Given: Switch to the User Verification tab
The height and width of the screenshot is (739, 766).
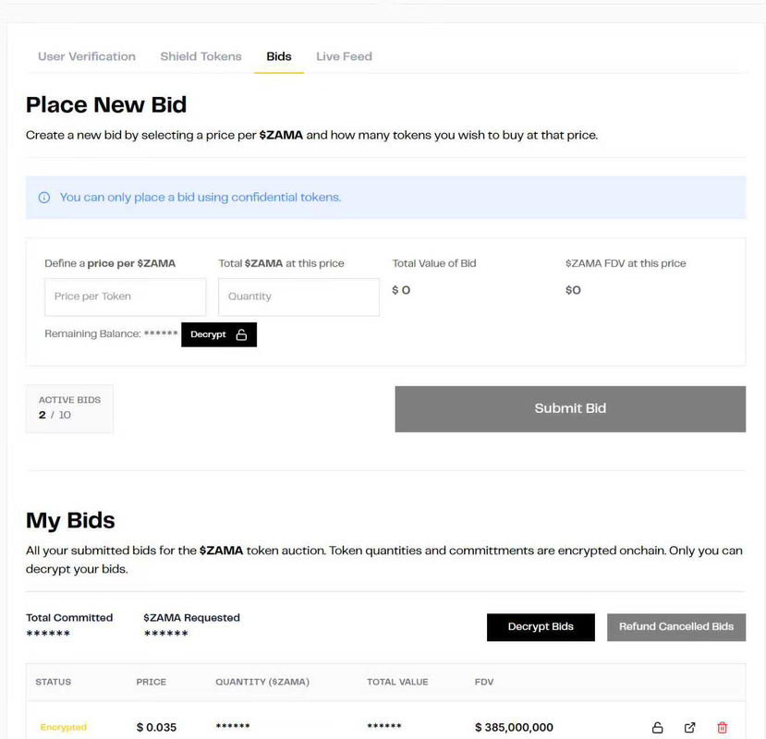Looking at the screenshot, I should click(x=87, y=56).
